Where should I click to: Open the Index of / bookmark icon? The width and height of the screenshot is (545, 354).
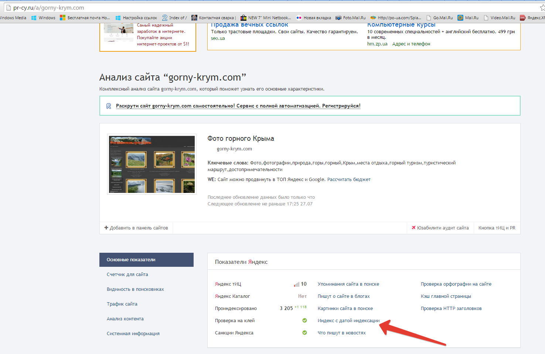click(165, 18)
